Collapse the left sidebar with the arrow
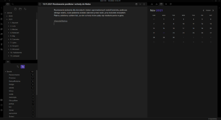The image size is (221, 120). click(x=2, y=8)
